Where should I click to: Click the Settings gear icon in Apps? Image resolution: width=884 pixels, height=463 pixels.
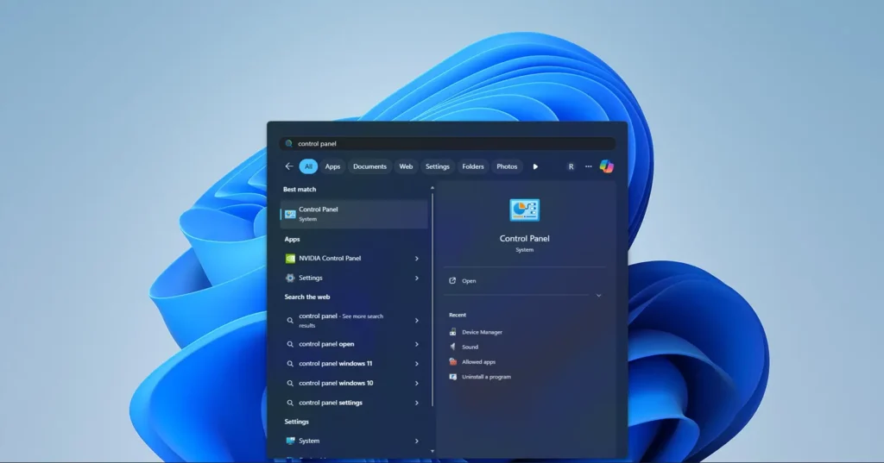click(x=290, y=278)
